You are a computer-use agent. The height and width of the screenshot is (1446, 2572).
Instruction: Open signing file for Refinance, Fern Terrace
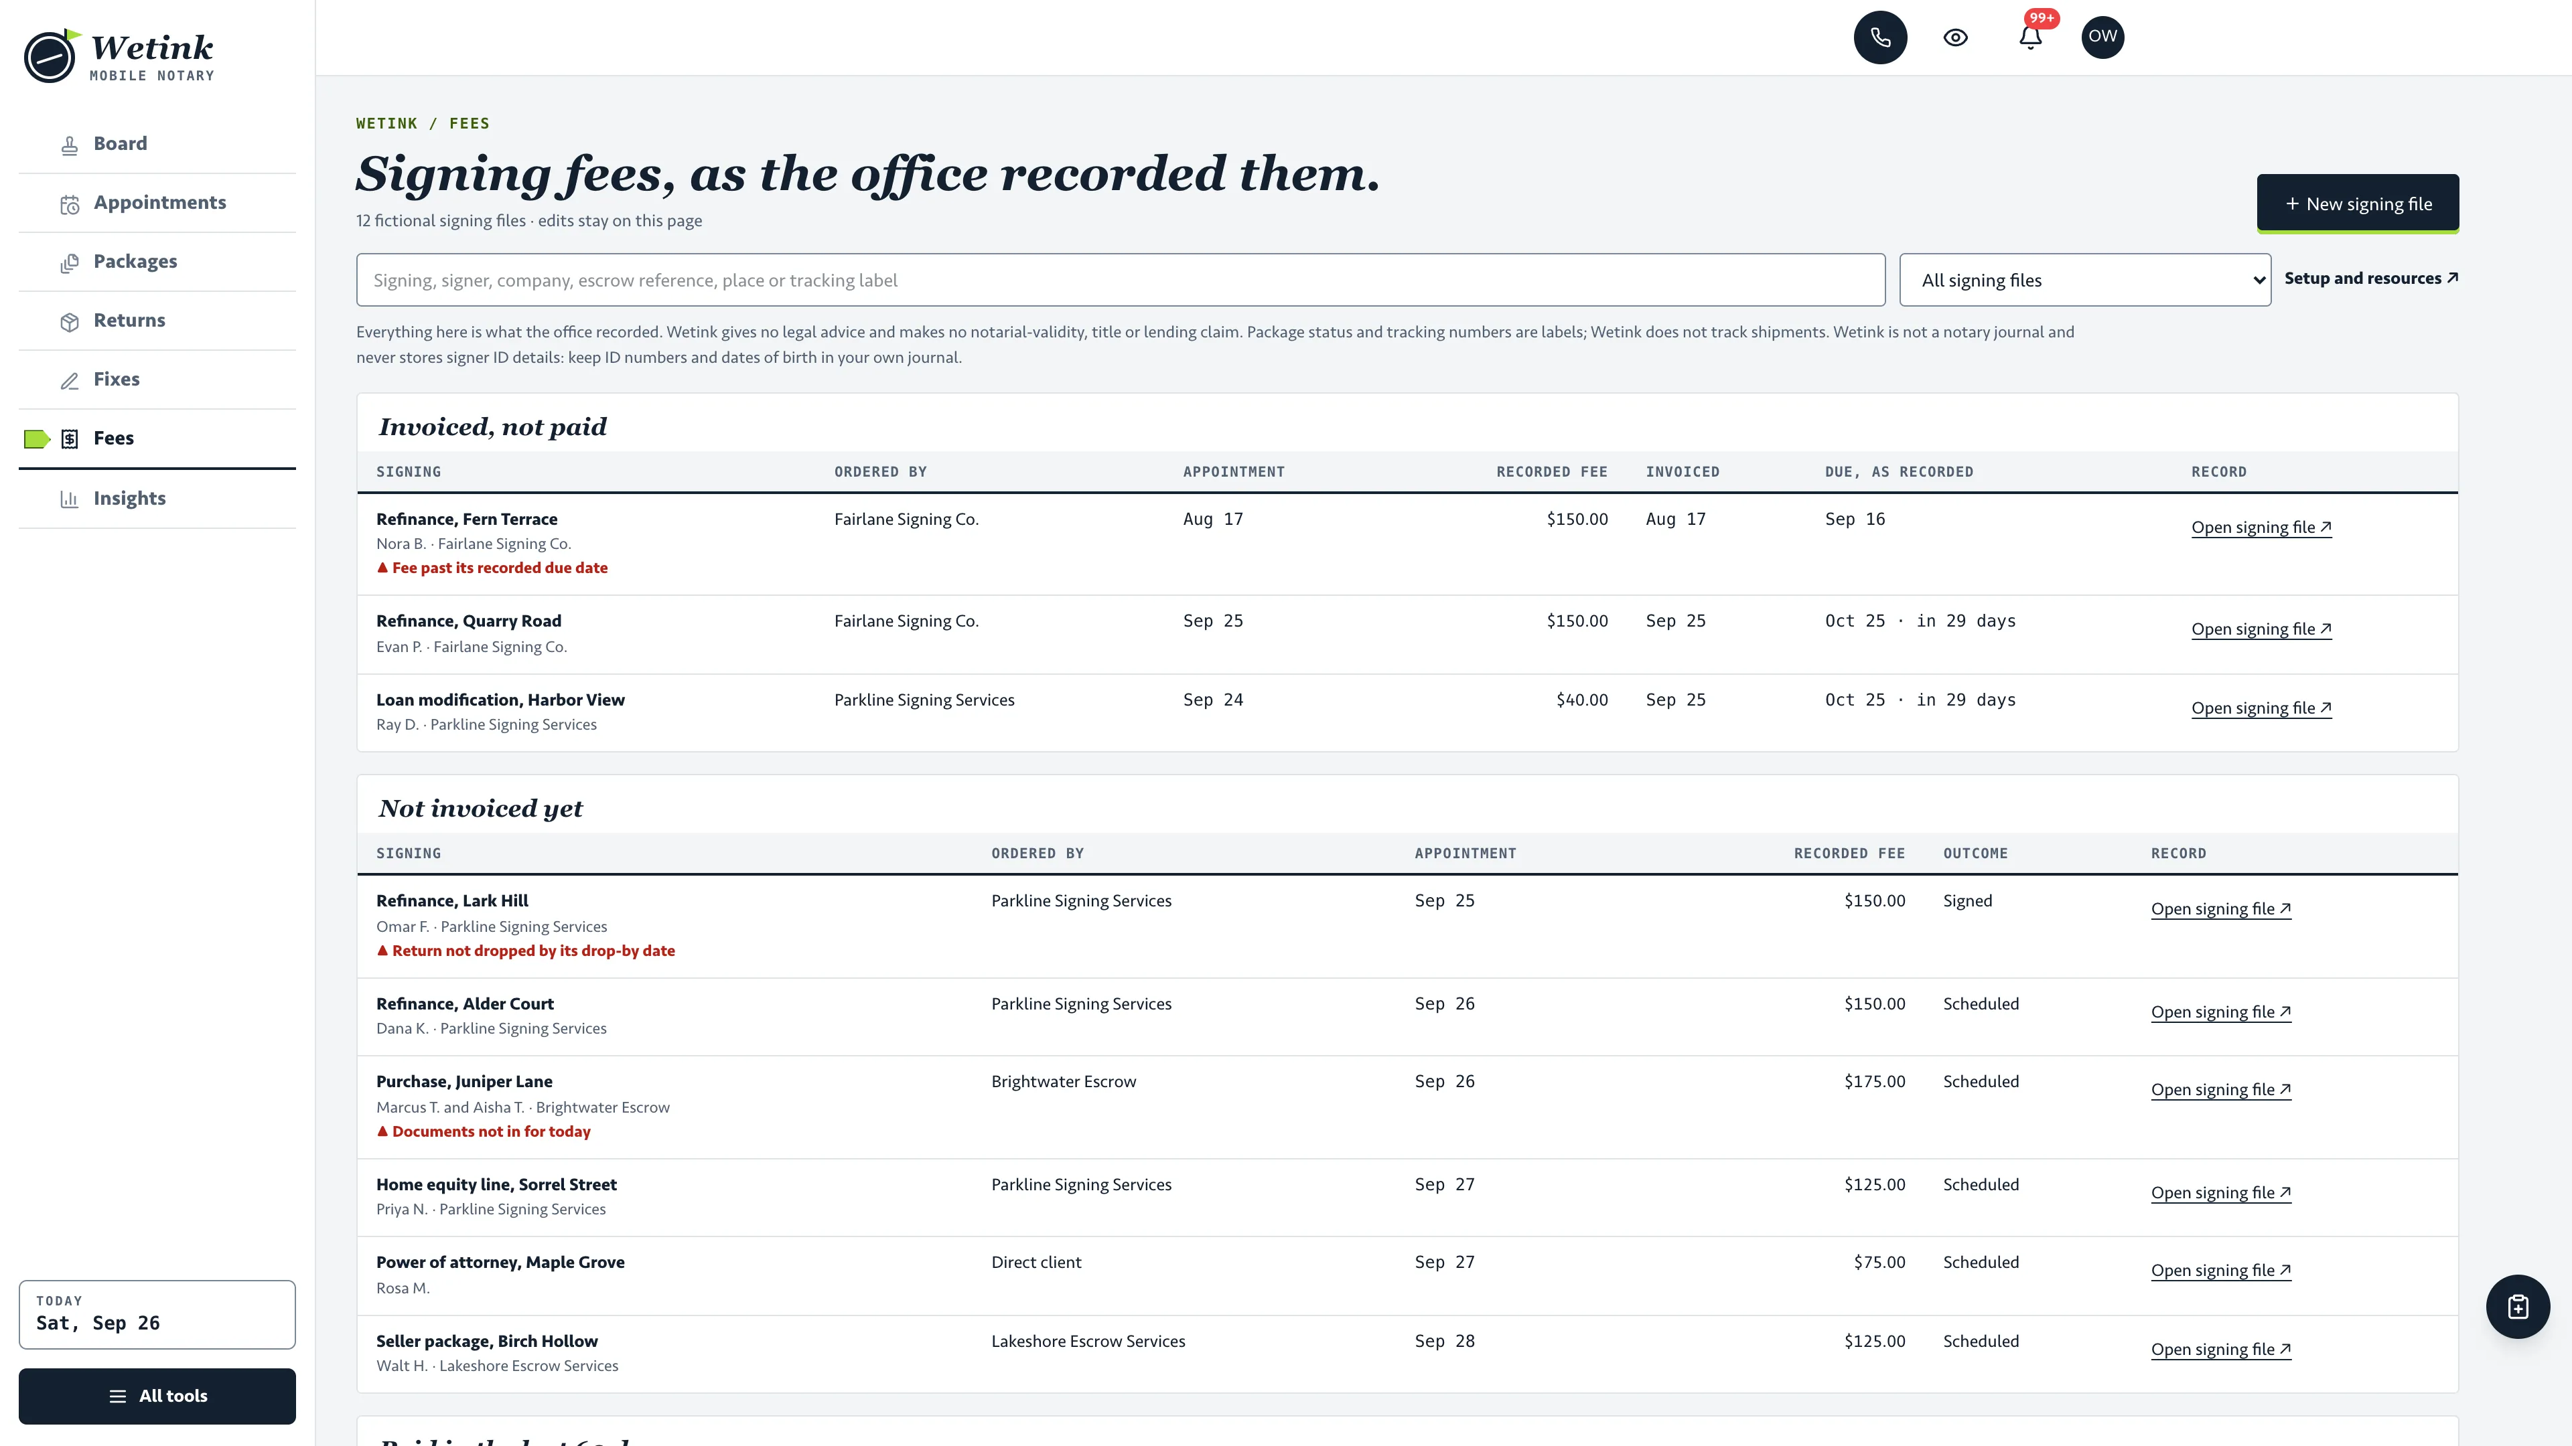point(2261,527)
